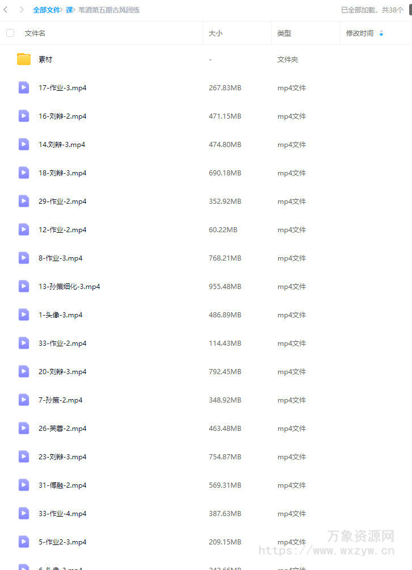Click video icon for 31-傅融-2.mp4
412x570 pixels.
[x=24, y=485]
